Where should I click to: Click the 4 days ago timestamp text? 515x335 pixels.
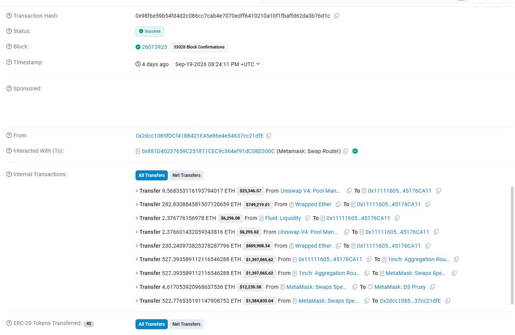[x=155, y=64]
